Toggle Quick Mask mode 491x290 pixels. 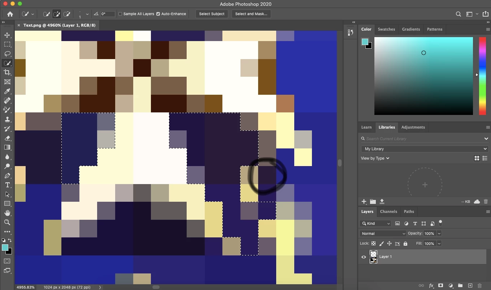coord(7,261)
